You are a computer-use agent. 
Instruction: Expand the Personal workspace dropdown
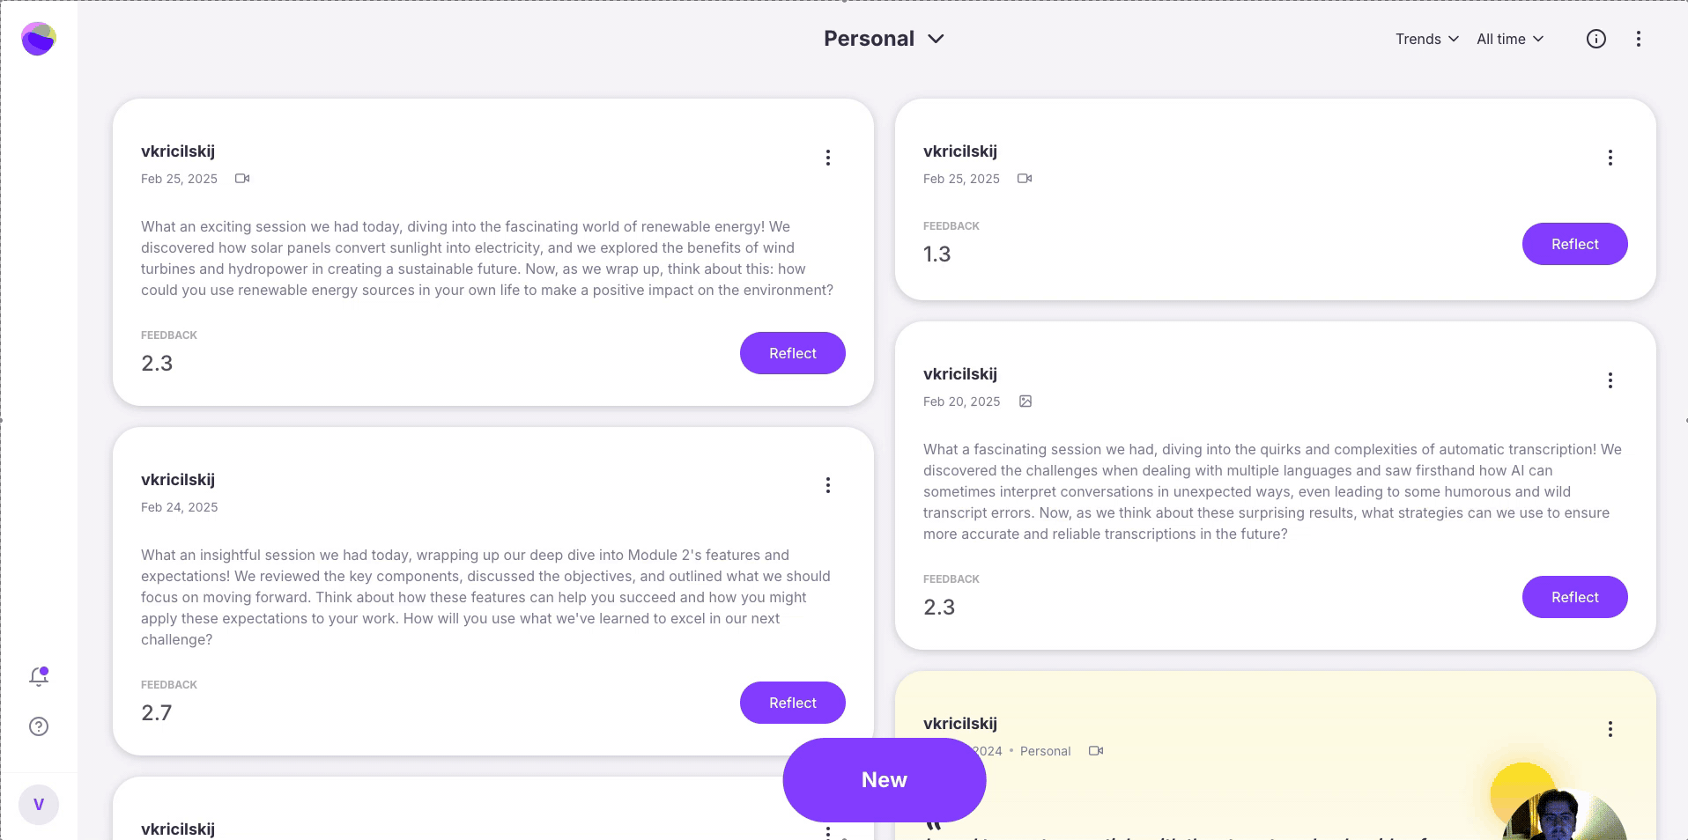click(884, 39)
